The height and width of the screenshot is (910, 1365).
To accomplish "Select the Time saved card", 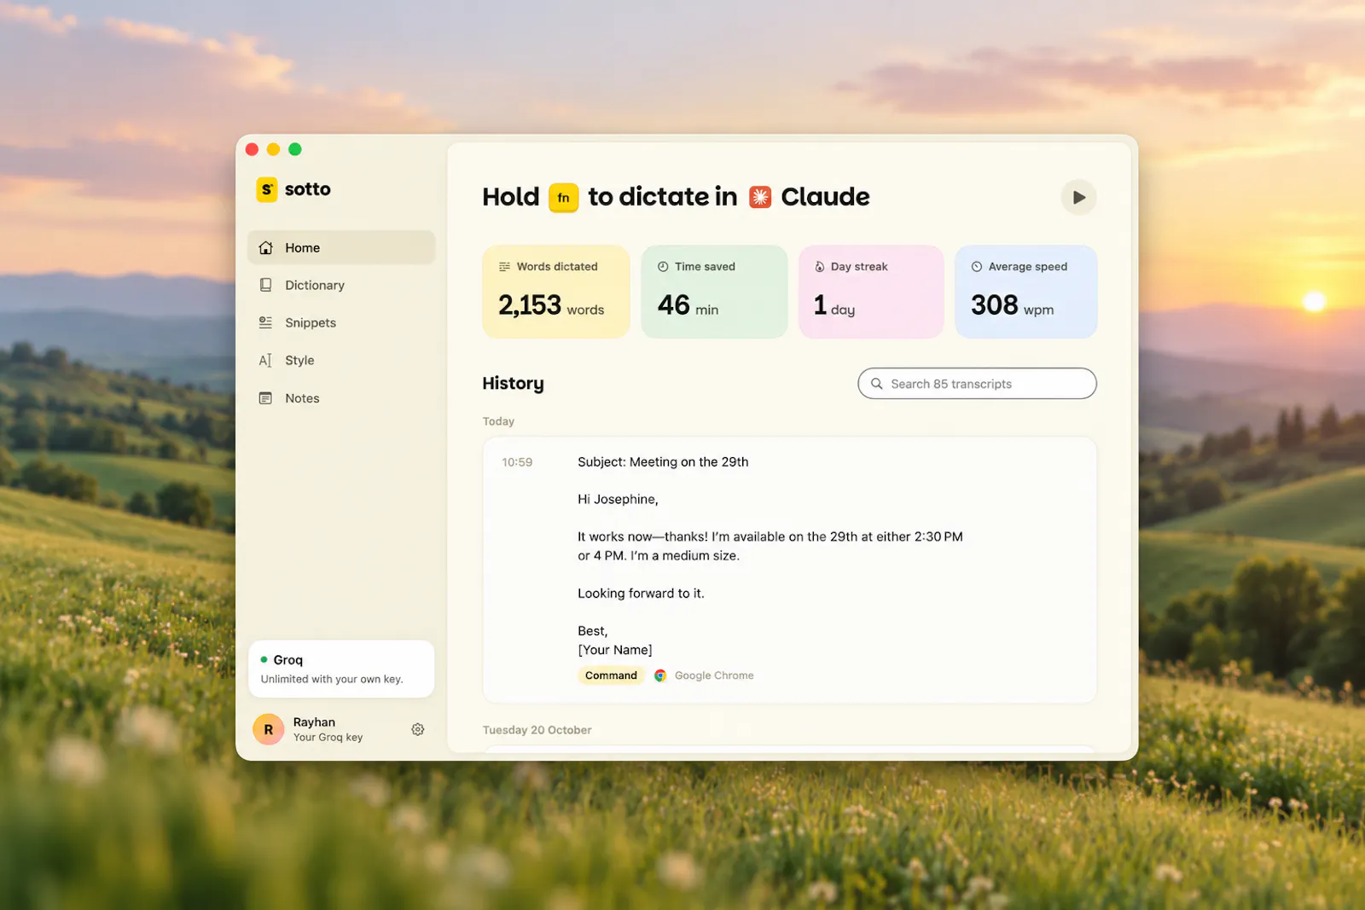I will pos(714,292).
